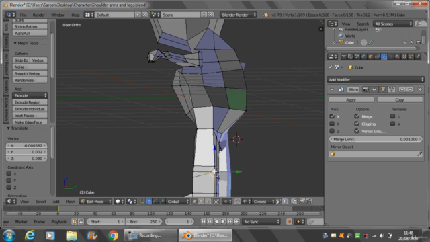
Task: Open the Select menu in viewport header
Action: tap(40, 202)
